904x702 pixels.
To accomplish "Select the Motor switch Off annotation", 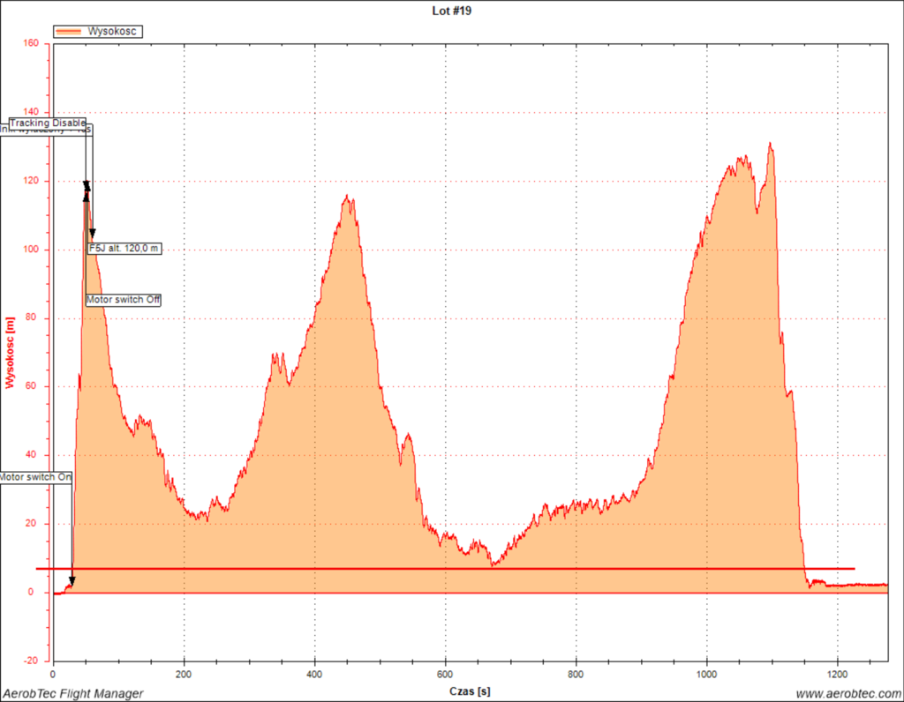I will point(124,300).
